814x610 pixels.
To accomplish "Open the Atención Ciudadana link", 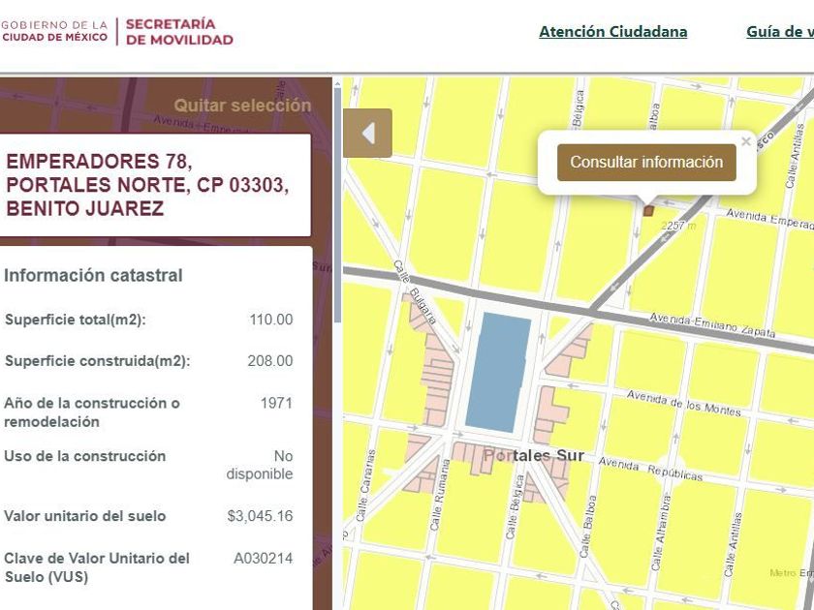I will click(613, 32).
